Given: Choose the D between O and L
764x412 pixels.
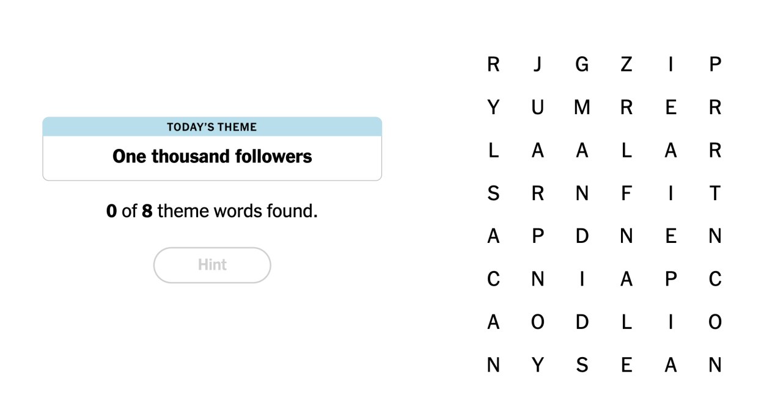Looking at the screenshot, I should click(582, 322).
